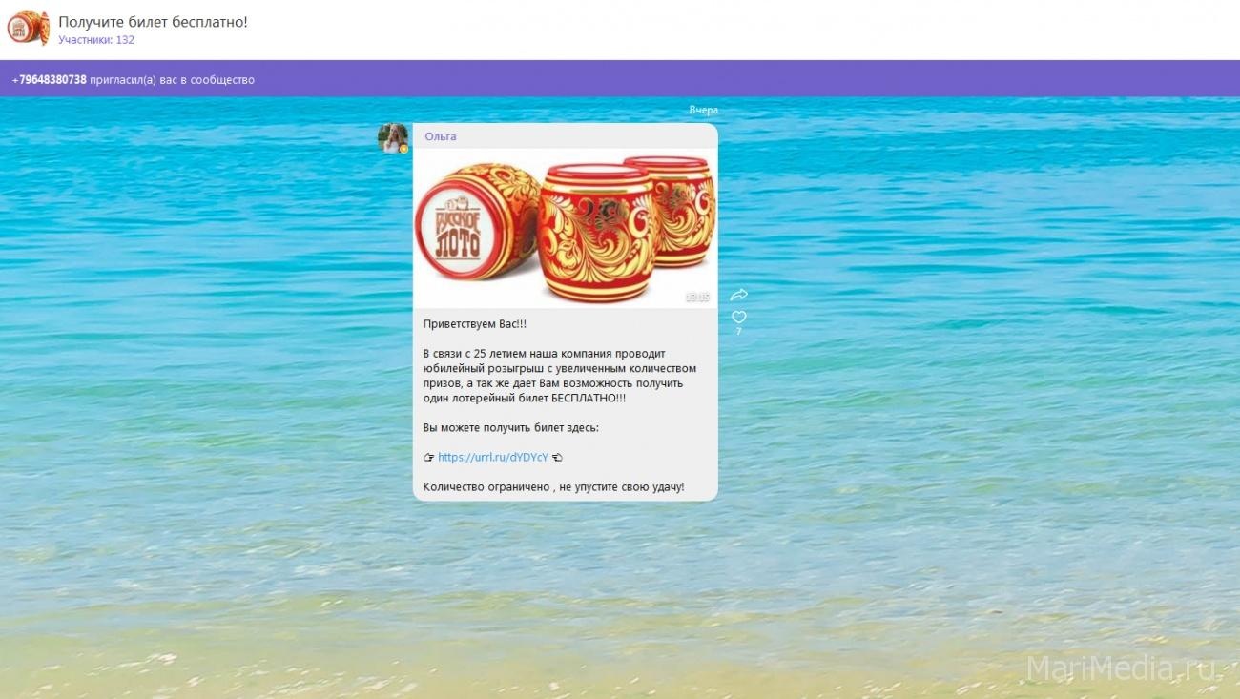Click the purple invitation banner text
The image size is (1240, 699).
point(134,80)
